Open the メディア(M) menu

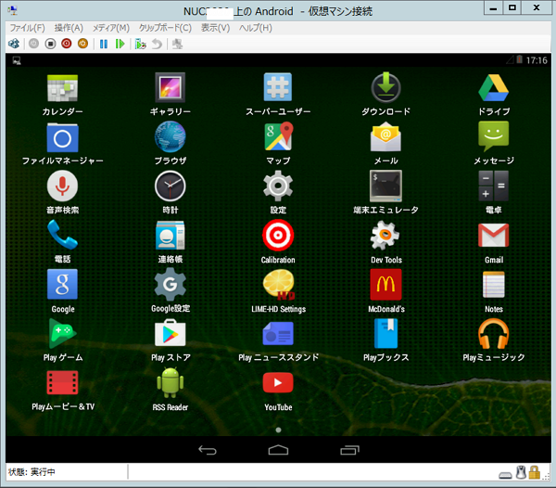click(x=111, y=28)
